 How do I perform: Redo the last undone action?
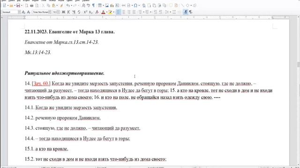[x=75, y=6]
